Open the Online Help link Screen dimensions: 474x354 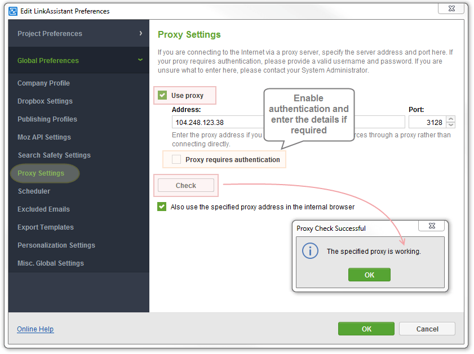[36, 329]
